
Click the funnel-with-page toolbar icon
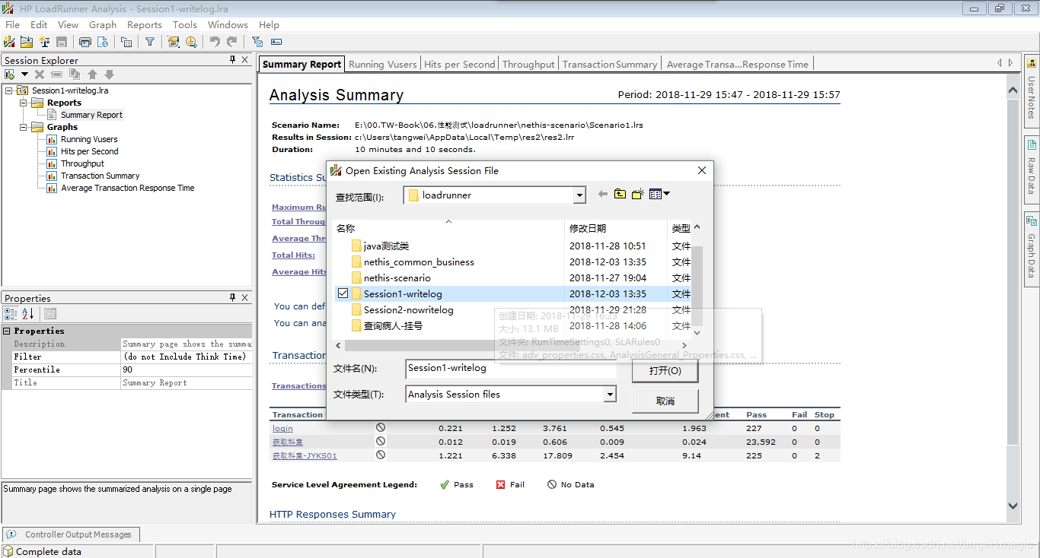pos(257,42)
